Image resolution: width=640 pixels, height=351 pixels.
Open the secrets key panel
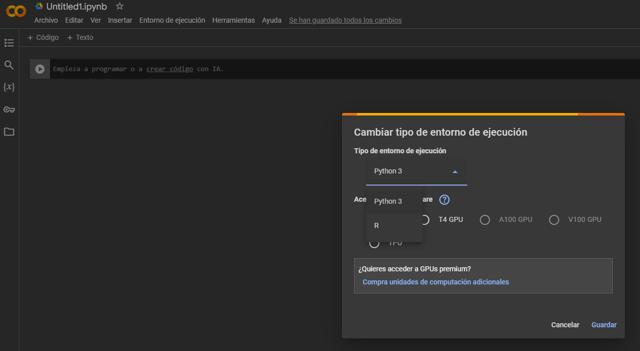(x=9, y=109)
